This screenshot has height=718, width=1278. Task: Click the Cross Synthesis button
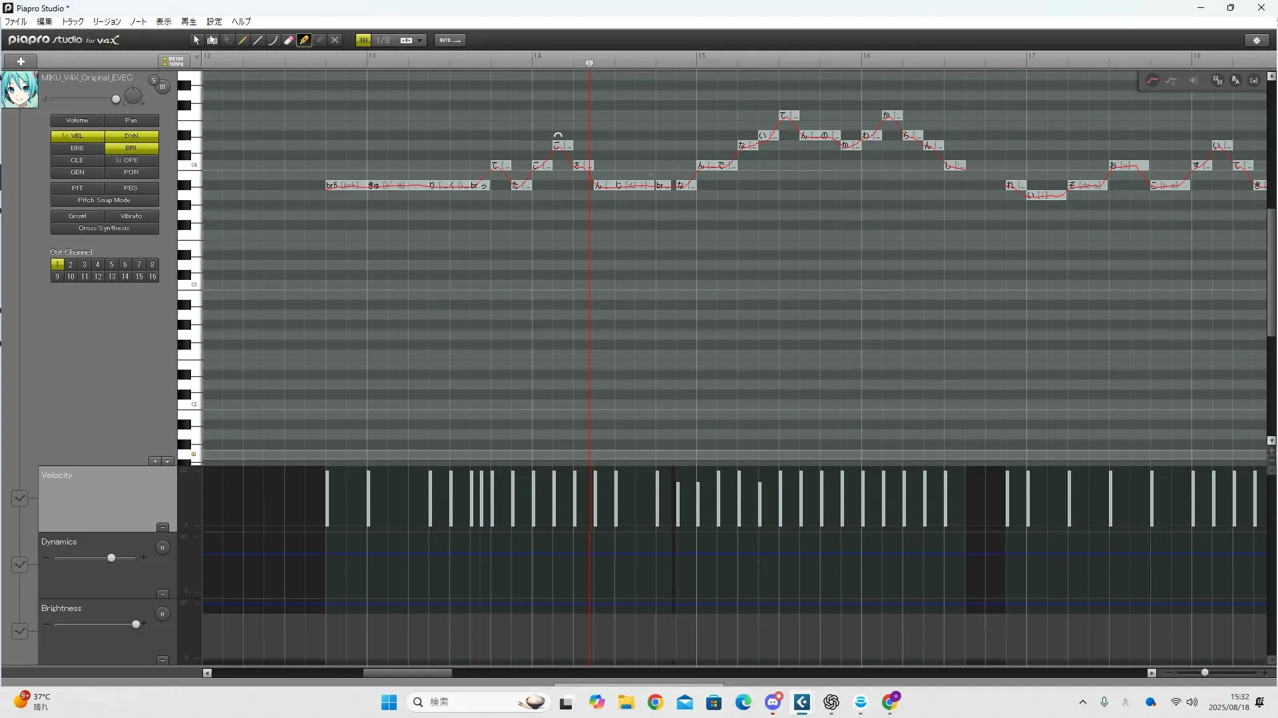point(104,228)
